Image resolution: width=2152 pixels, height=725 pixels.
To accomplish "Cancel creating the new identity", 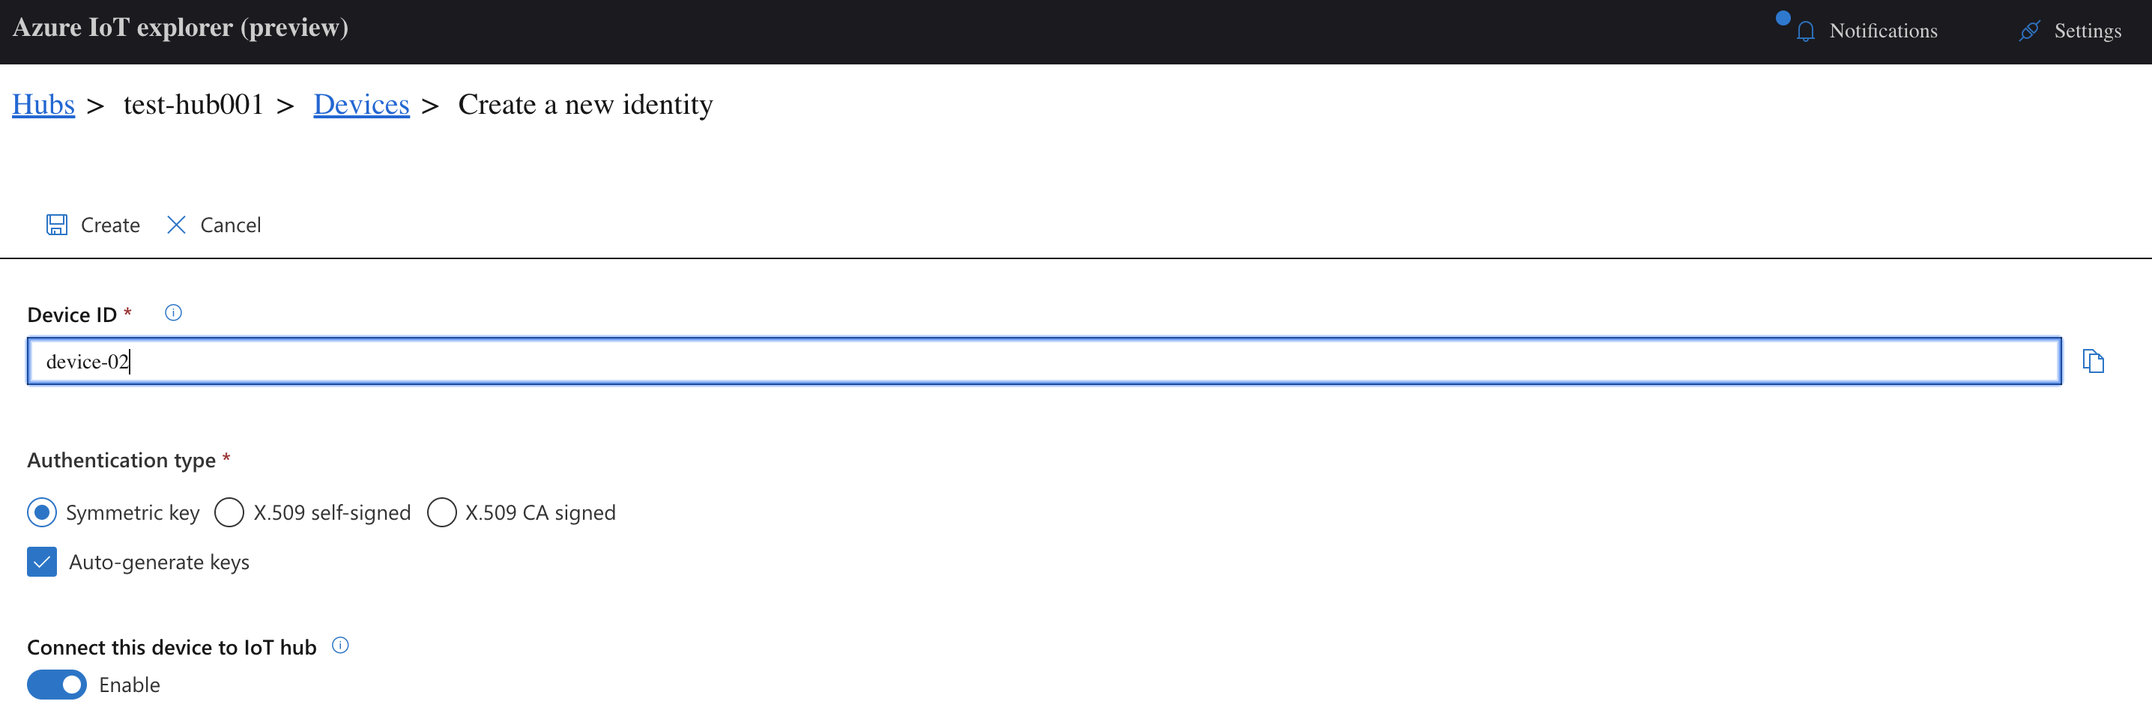I will [231, 224].
